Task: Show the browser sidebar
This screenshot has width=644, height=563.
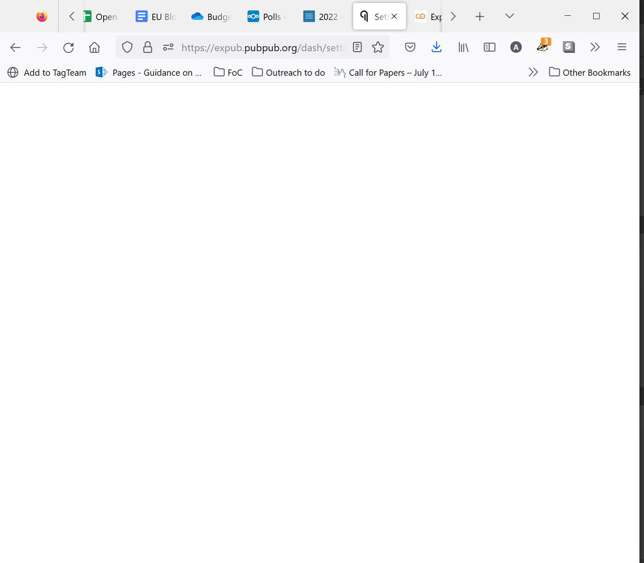Action: point(489,47)
